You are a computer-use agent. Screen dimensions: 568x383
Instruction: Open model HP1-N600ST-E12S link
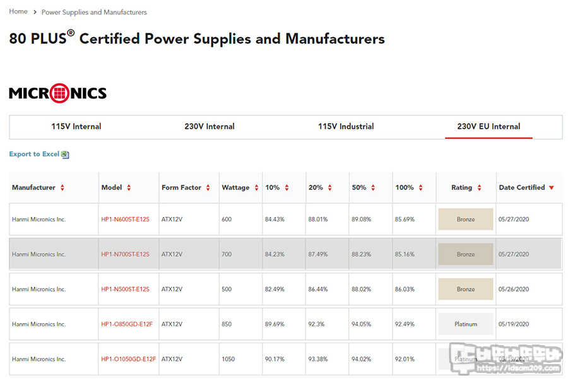click(x=126, y=220)
